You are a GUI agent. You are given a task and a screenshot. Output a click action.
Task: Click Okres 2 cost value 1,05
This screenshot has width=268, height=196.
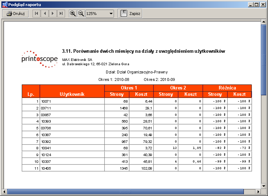(x=197, y=148)
